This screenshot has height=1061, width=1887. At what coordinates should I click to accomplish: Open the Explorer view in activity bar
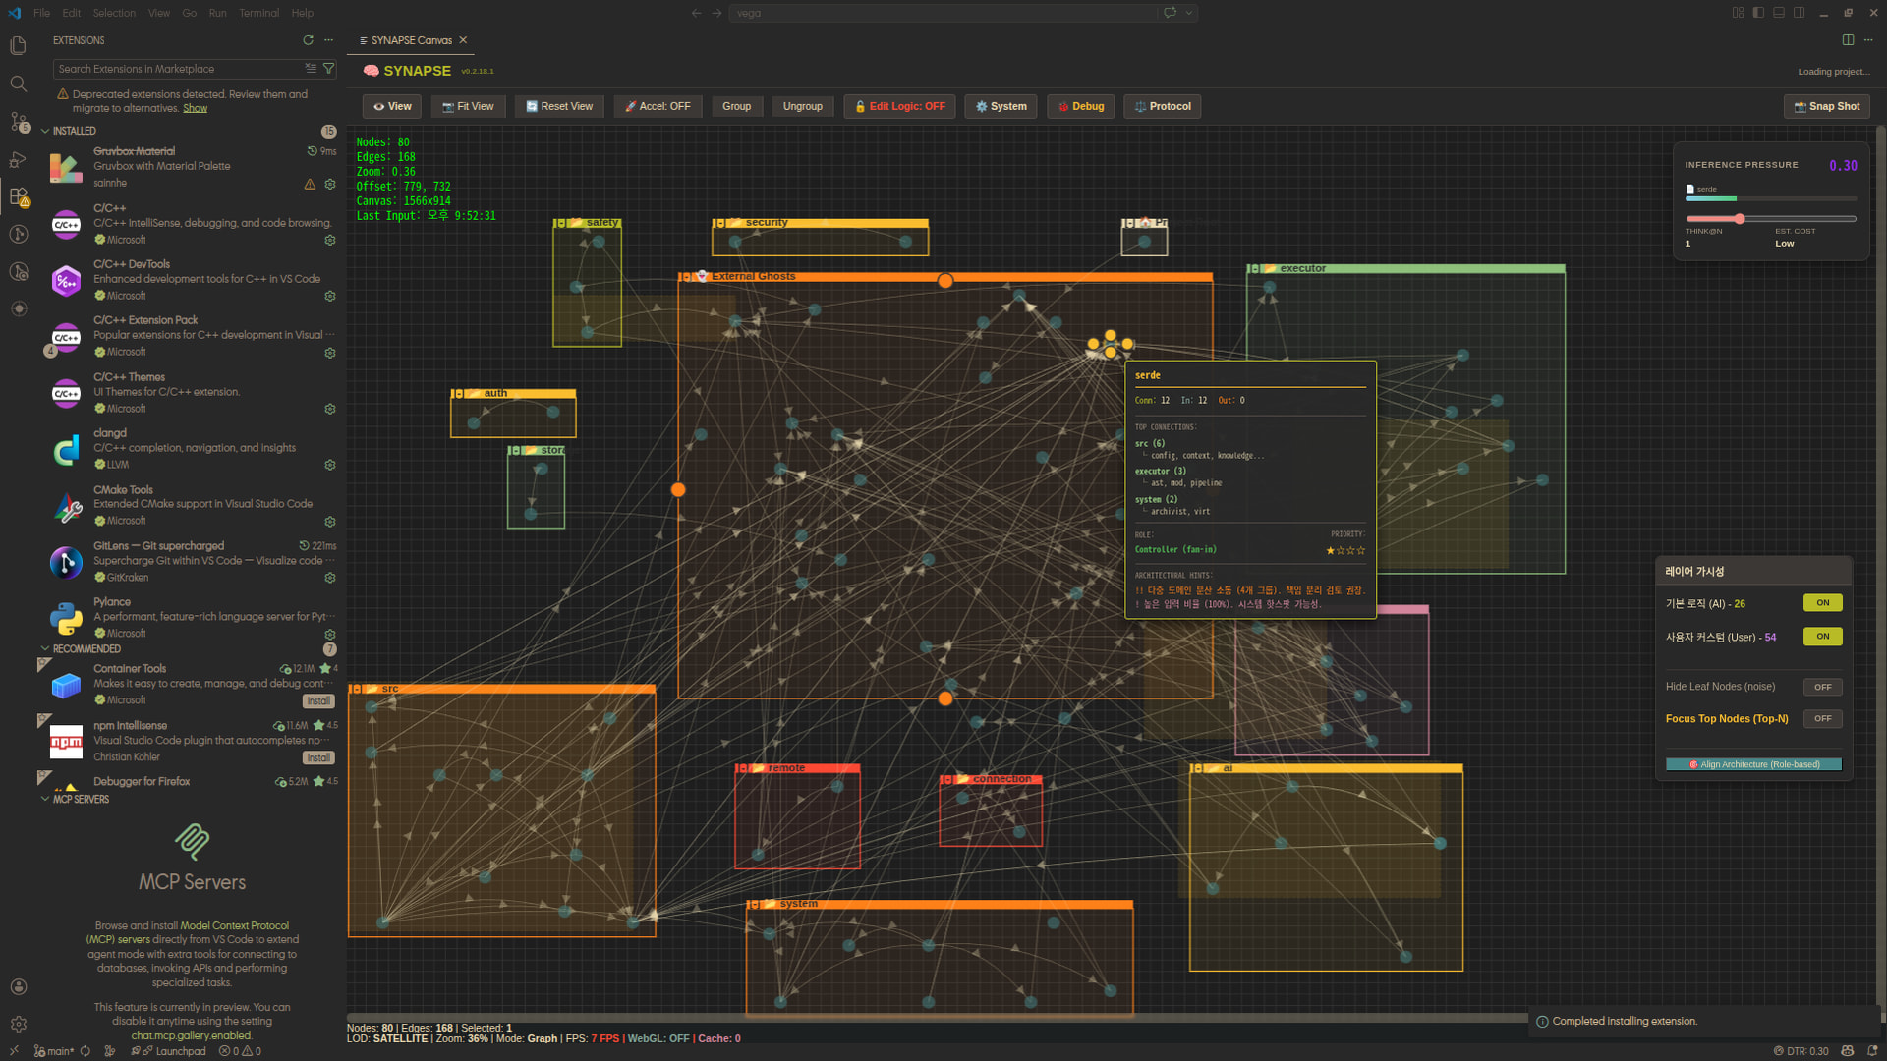pos(18,46)
